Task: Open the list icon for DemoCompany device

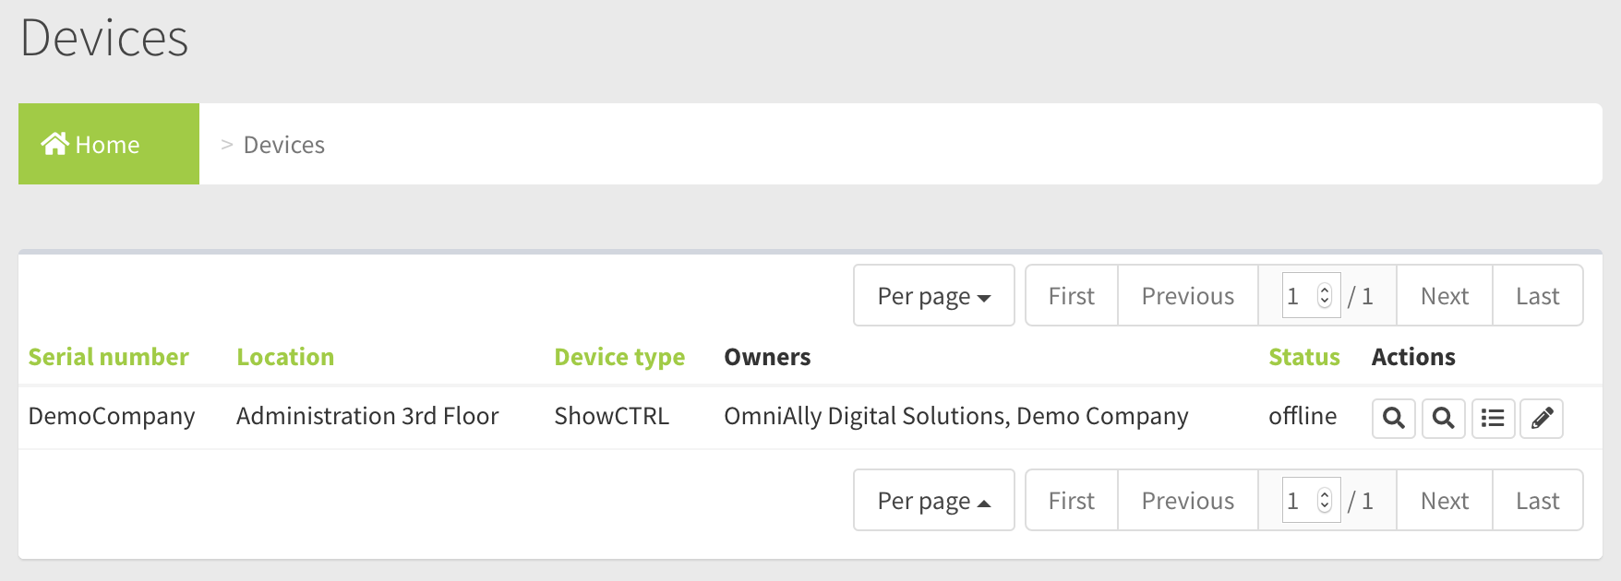Action: click(x=1493, y=419)
